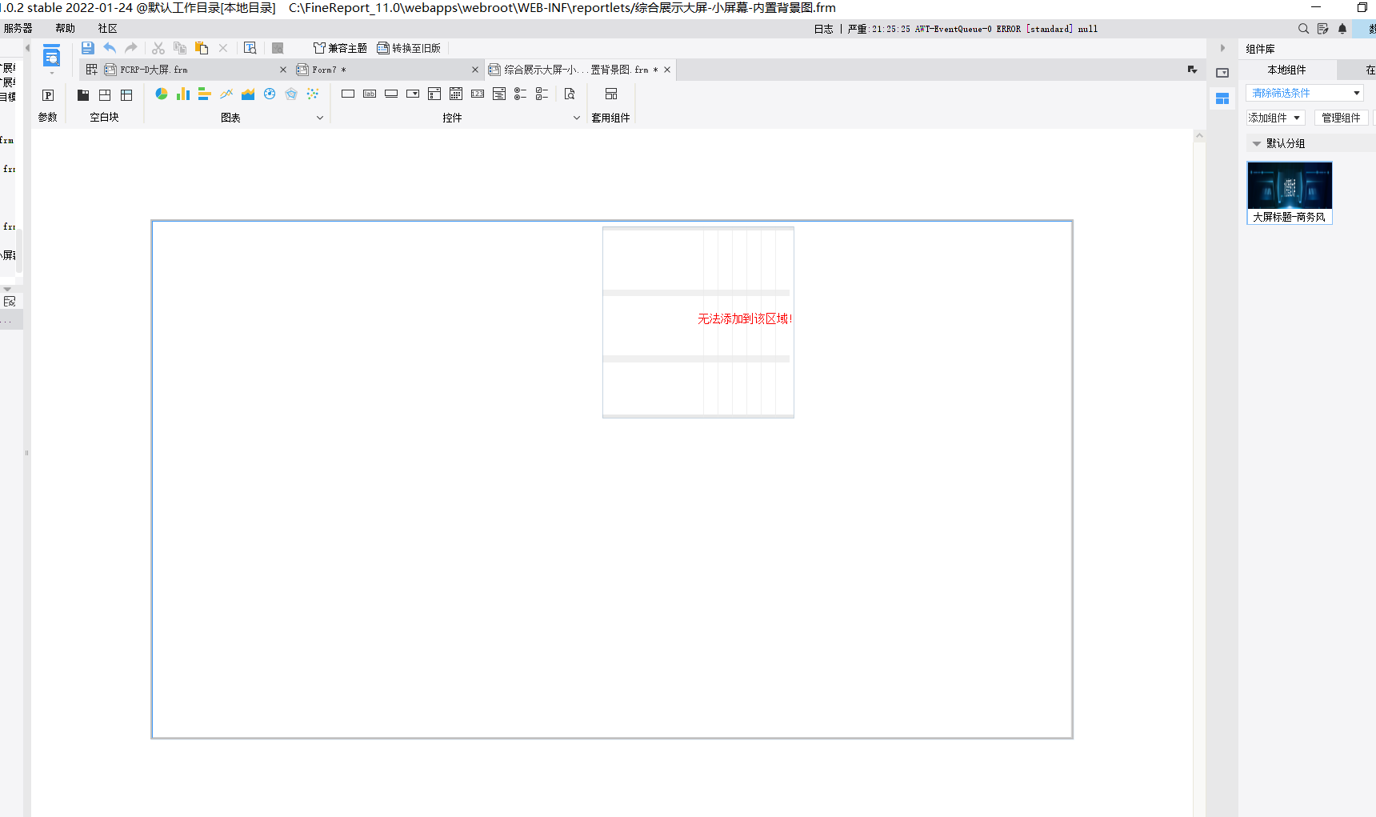Insert an absolute layout block
Image resolution: width=1376 pixels, height=817 pixels.
[126, 95]
